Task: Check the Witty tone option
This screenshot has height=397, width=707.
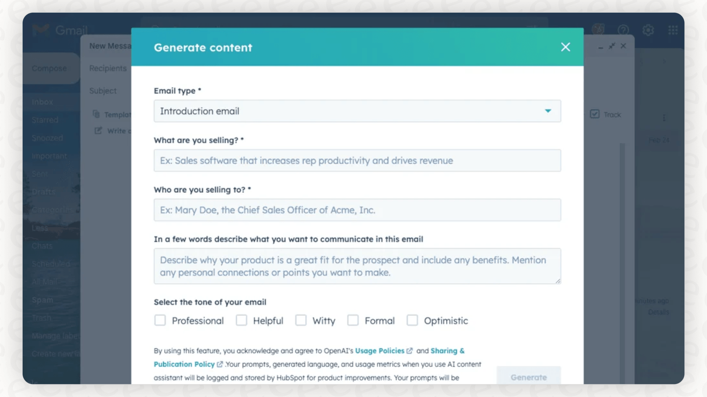Action: point(301,320)
